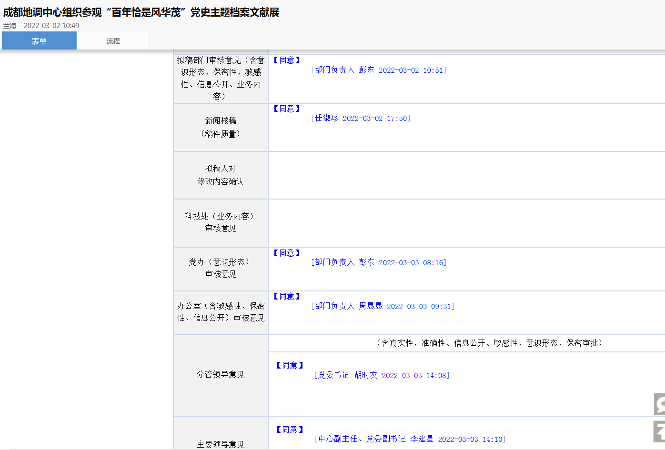Screen dimensions: 665x450
Task: Click the 分管领导意见 label
Action: click(x=221, y=375)
